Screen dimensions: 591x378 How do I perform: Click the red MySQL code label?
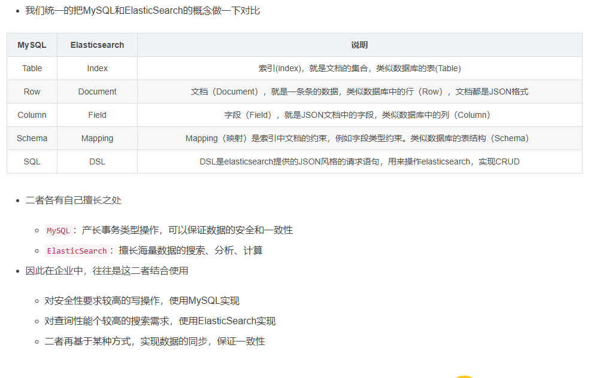pos(58,230)
